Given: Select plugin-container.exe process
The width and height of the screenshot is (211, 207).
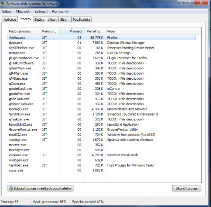Looking at the screenshot, I should (102, 58).
